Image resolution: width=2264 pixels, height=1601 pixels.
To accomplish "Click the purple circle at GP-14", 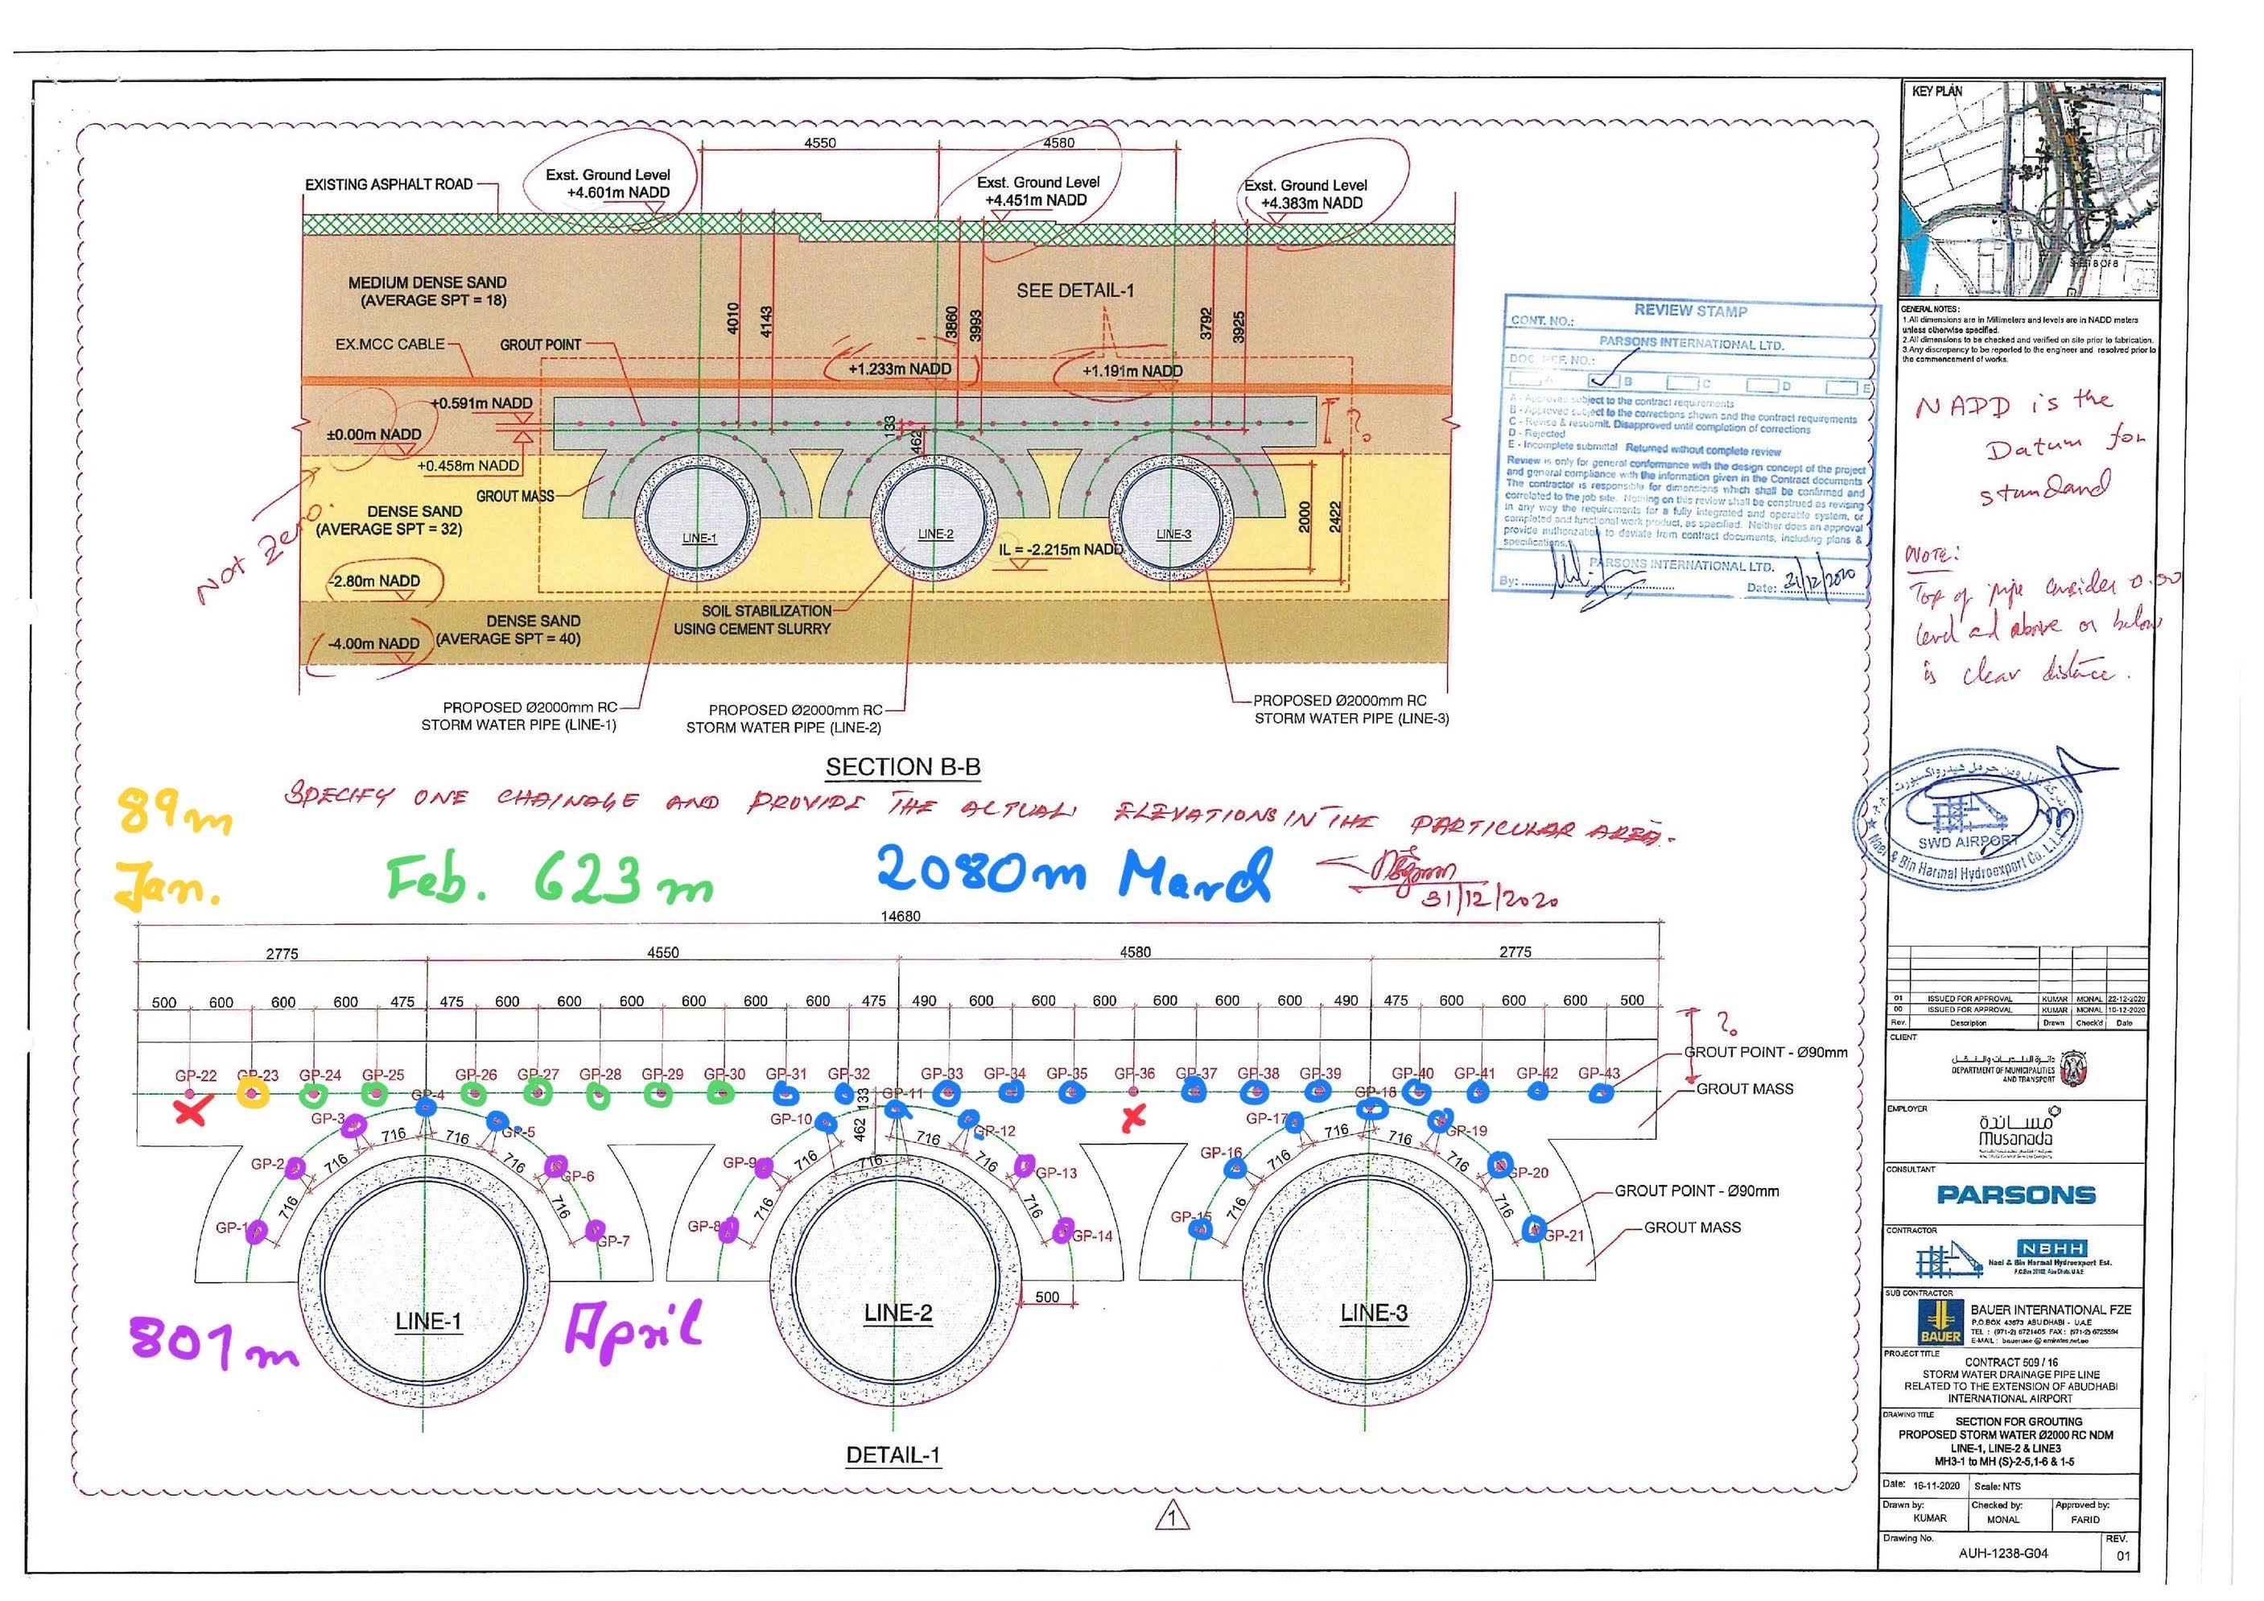I will click(1063, 1229).
